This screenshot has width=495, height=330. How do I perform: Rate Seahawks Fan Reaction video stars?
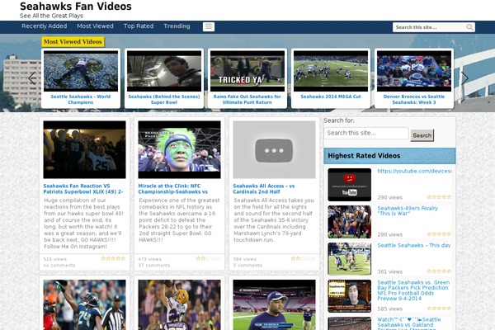pos(113,258)
